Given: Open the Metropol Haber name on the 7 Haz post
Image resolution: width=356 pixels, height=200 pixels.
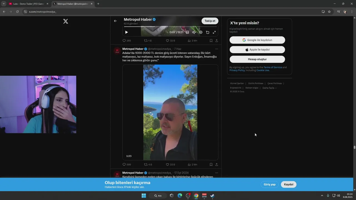Looking at the screenshot, I should (133, 49).
